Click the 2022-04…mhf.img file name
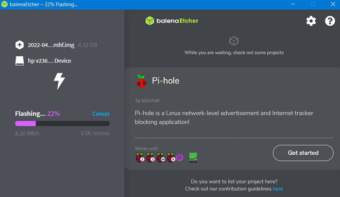 (51, 45)
